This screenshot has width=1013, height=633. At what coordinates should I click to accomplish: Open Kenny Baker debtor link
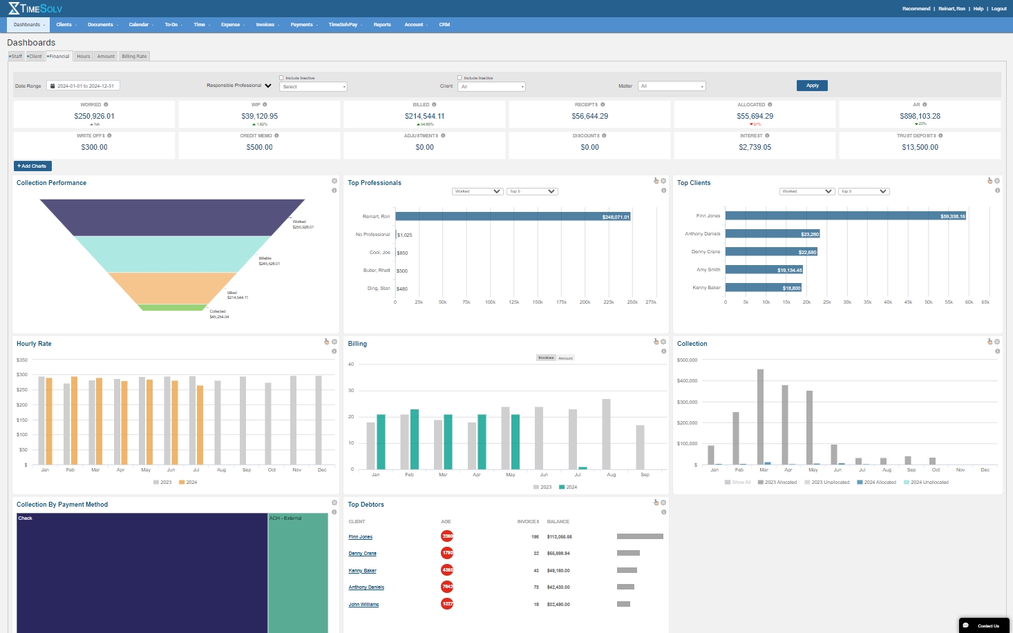click(363, 571)
